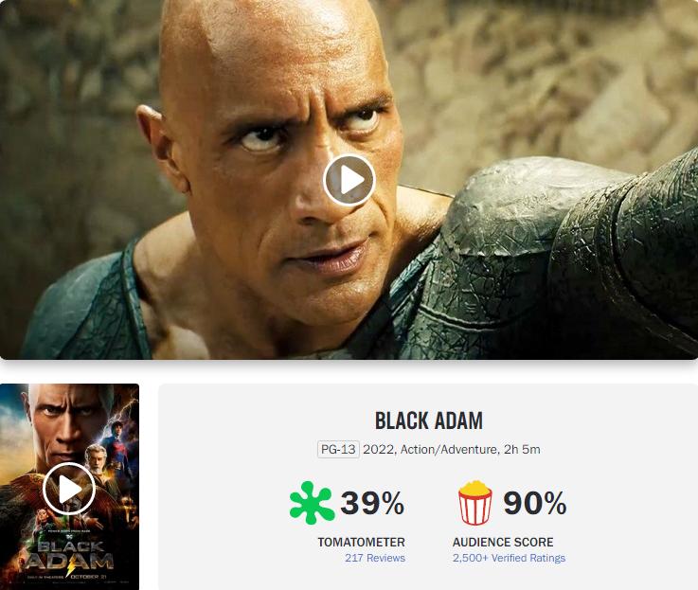Click the 2h 5m runtime text

pos(522,449)
